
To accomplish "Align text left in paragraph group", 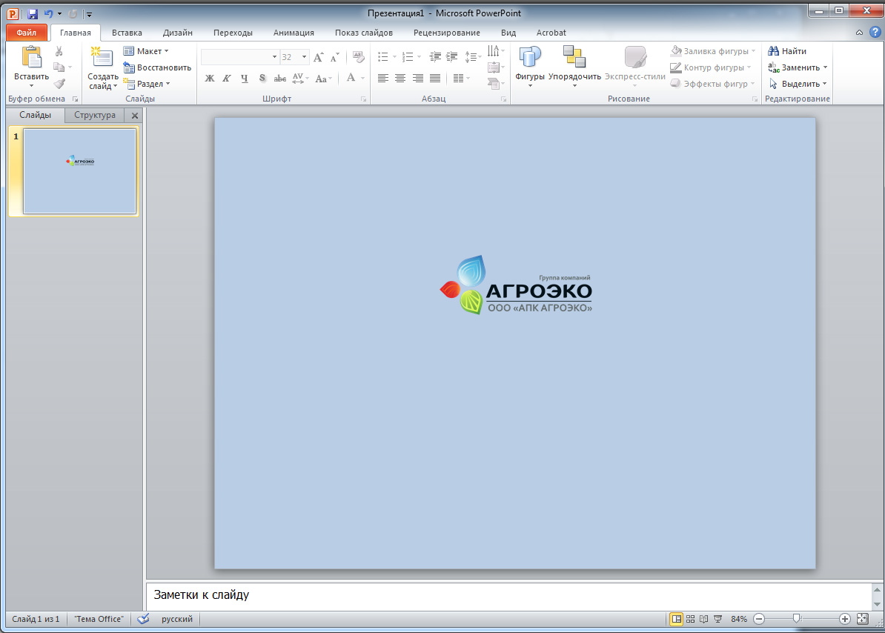I will click(x=382, y=79).
